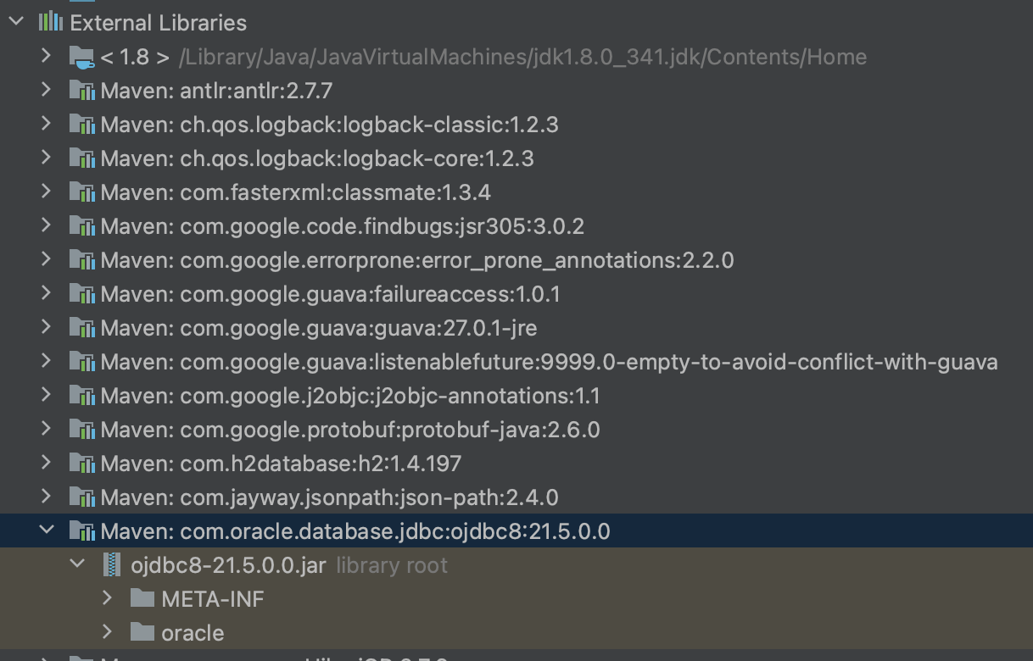Image resolution: width=1033 pixels, height=661 pixels.
Task: Select Maven: ch.qos.logback:logback-classic:1.2.3
Action: [x=329, y=125]
